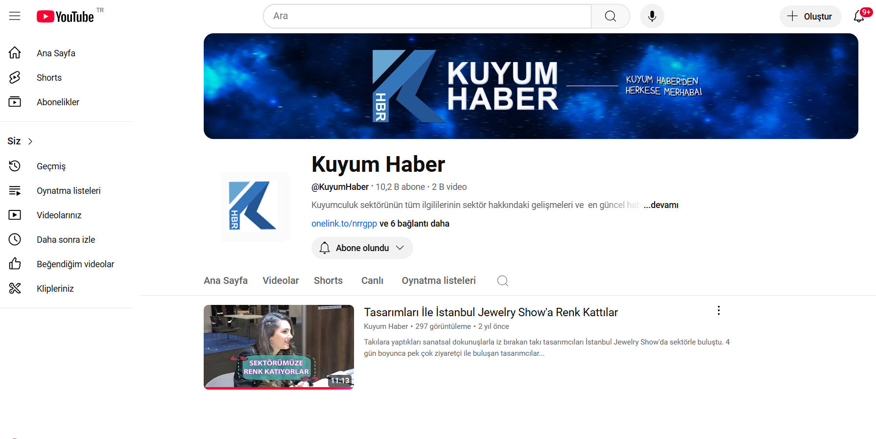876x439 pixels.
Task: Click the Geçmiş history clock icon
Action: tap(15, 166)
